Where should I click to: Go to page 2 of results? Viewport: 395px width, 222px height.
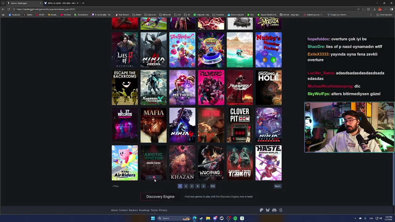coord(186,186)
